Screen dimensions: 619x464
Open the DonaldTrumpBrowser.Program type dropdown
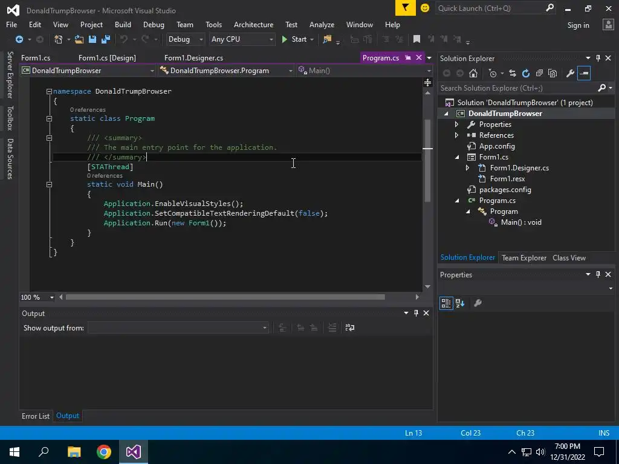pyautogui.click(x=226, y=71)
